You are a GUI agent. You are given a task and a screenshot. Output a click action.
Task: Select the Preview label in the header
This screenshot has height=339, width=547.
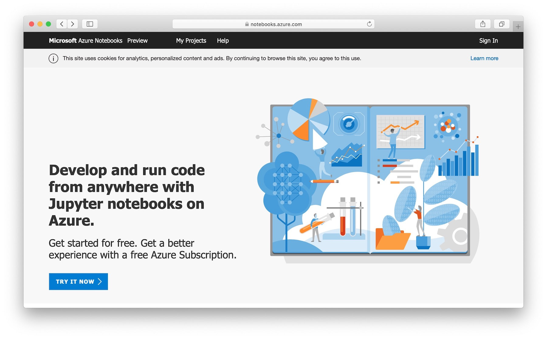click(137, 40)
